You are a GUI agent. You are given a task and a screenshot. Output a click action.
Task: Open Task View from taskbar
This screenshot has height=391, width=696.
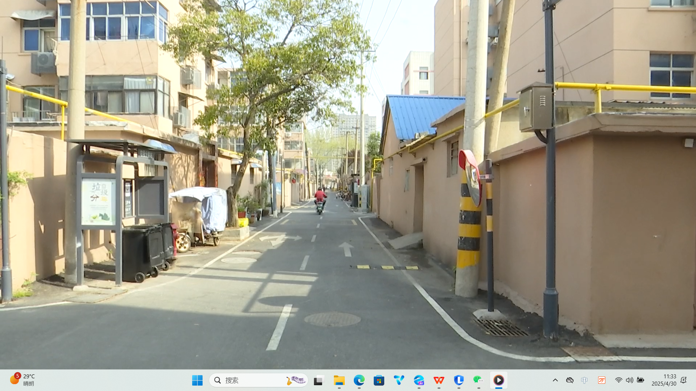click(x=319, y=380)
